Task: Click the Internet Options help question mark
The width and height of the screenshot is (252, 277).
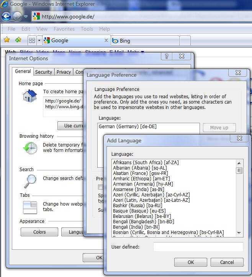Action: (166, 56)
